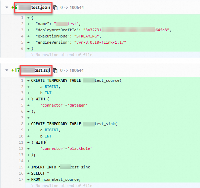
Task: Click line number 3 in test.json
Action: [22, 30]
